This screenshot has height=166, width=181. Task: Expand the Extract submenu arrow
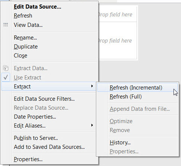click(92, 86)
